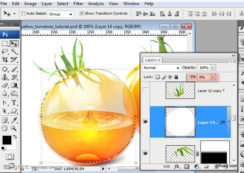Toggle Quick Mask mode
This screenshot has height=173, width=244.
pos(10,157)
